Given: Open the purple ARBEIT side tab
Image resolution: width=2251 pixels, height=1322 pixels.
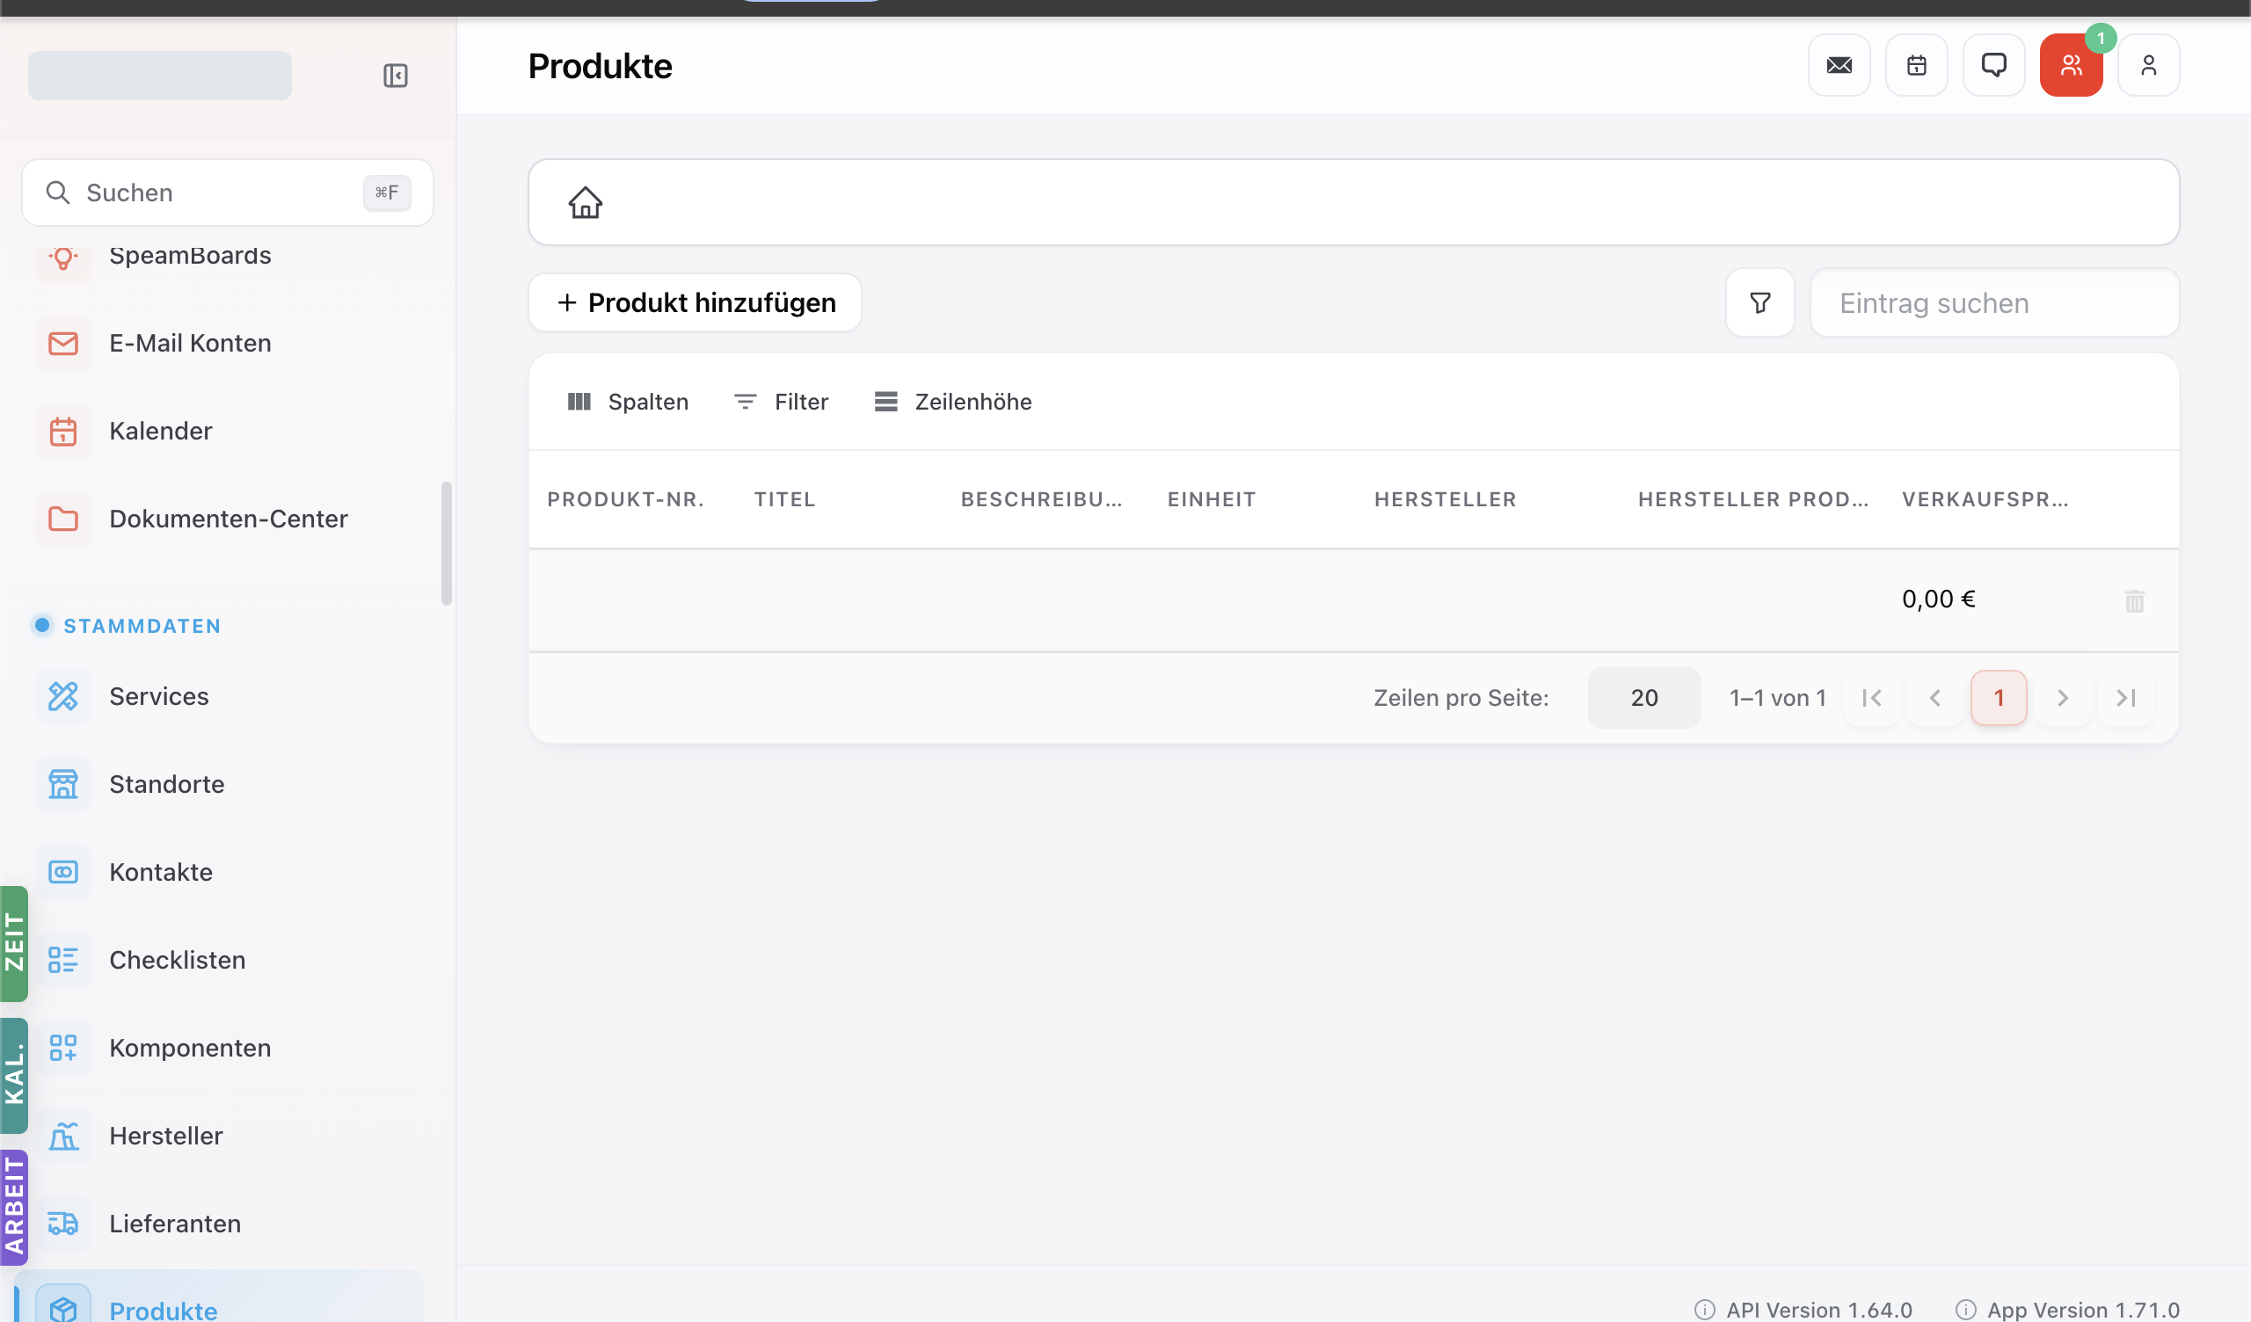Looking at the screenshot, I should pos(14,1208).
